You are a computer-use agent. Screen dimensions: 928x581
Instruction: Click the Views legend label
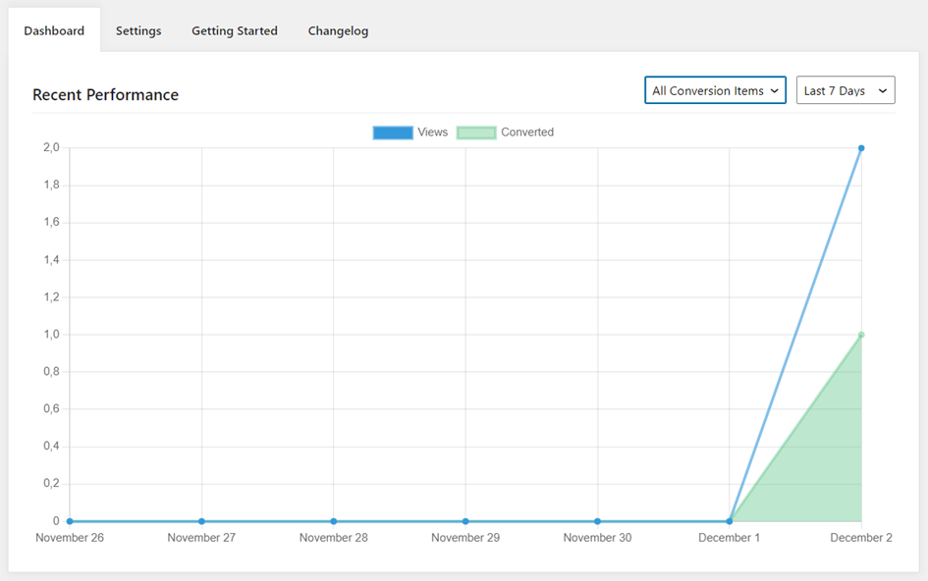(x=432, y=132)
